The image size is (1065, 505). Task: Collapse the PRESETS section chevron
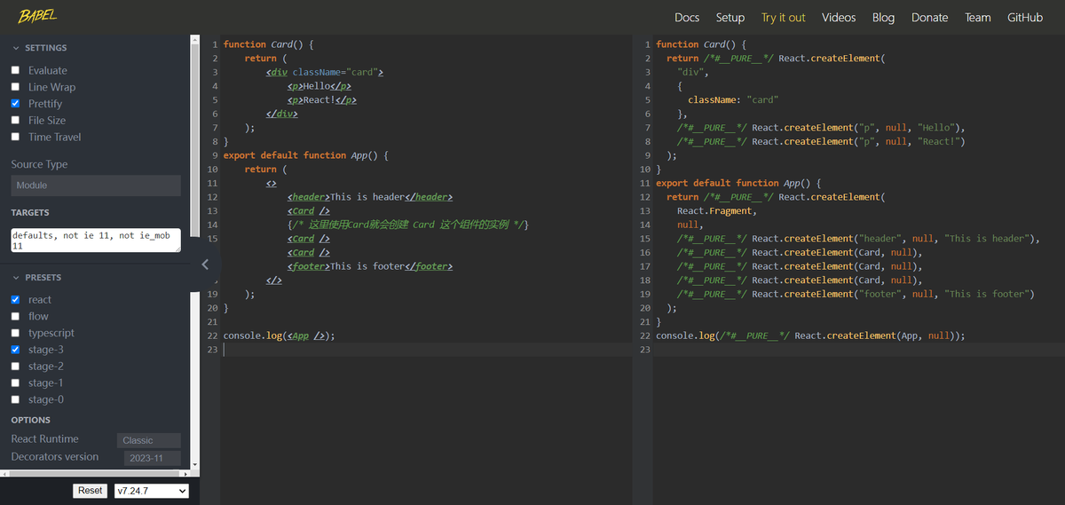point(15,278)
